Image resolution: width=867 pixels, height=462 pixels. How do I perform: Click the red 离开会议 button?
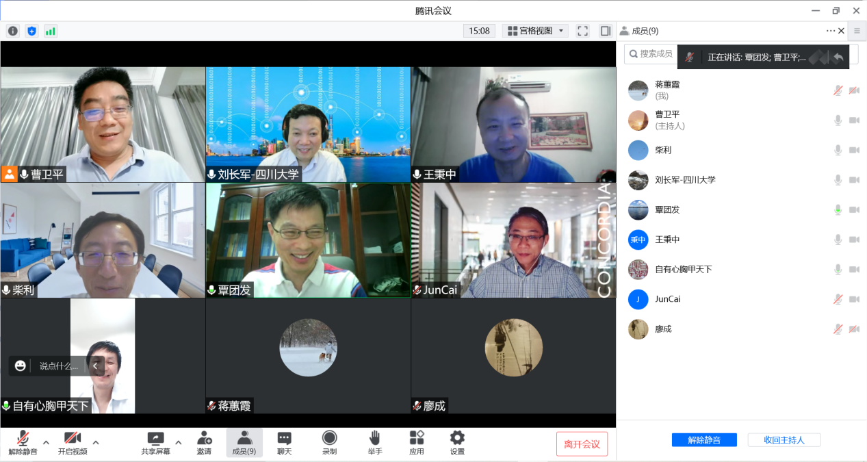pos(582,444)
